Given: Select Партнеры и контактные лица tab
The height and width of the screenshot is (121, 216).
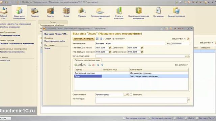Looking at the screenshot, I should (x=87, y=60).
